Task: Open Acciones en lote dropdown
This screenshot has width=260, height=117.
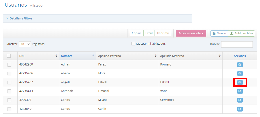Action: [191, 33]
